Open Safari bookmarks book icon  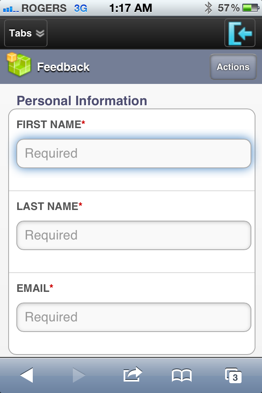[x=182, y=375]
